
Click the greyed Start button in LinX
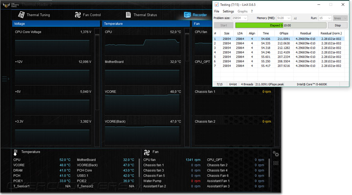(223, 25)
